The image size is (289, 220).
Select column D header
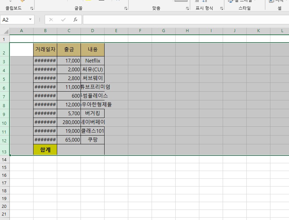tap(92, 31)
